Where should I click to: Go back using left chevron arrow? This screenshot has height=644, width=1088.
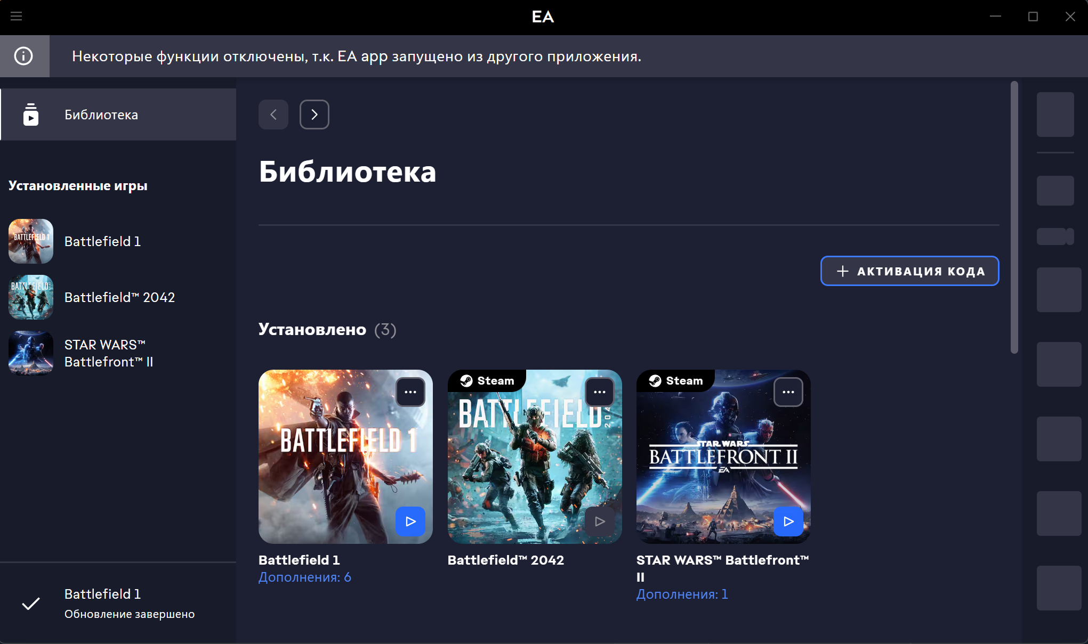click(x=273, y=115)
